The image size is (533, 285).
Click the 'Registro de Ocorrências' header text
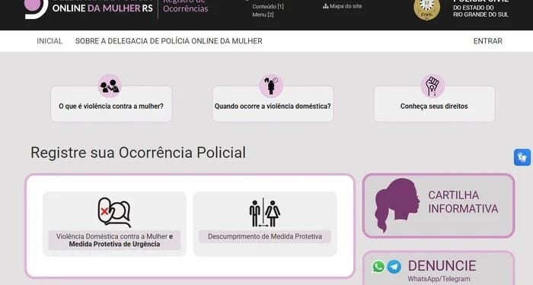coord(185,6)
